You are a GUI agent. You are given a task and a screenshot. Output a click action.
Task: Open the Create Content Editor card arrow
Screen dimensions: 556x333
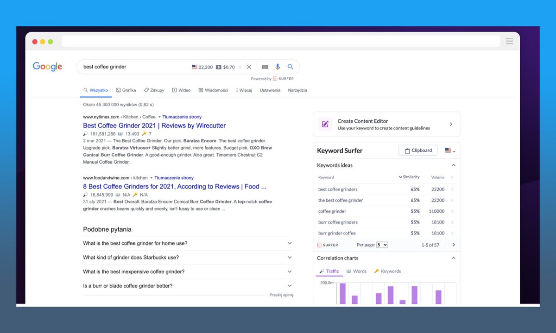[x=451, y=124]
